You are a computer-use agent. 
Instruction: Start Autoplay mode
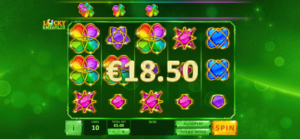pyautogui.click(x=193, y=124)
